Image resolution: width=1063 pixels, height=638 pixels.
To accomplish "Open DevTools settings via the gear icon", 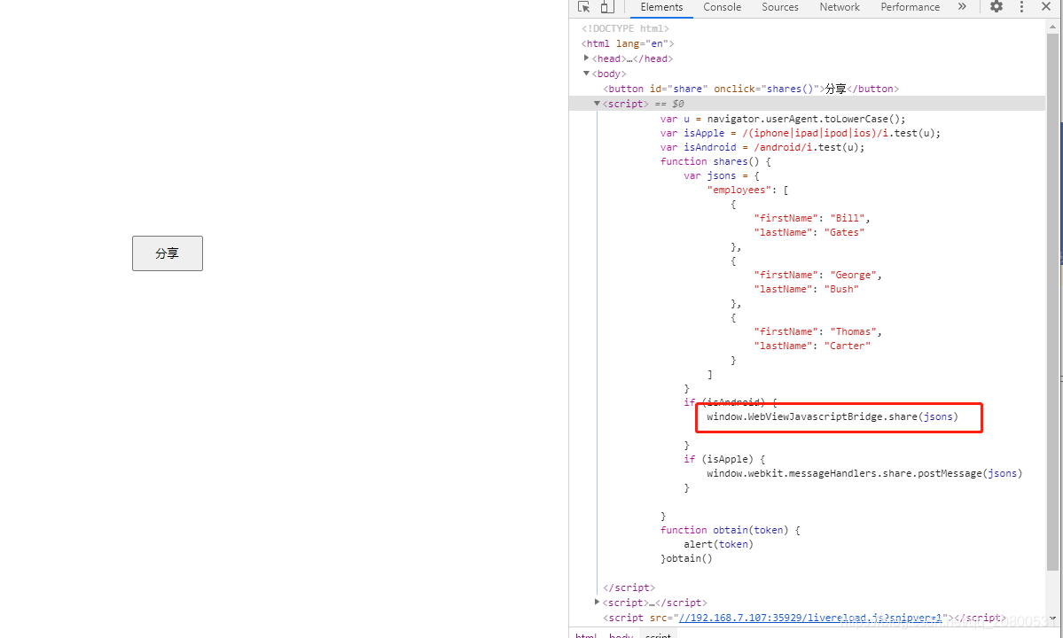I will [x=996, y=7].
